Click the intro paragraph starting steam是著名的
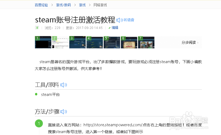Image resolution: width=221 pixels, height=135 pixels. (118, 65)
